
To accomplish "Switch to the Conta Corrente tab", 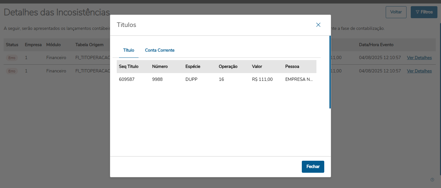I will click(x=160, y=50).
